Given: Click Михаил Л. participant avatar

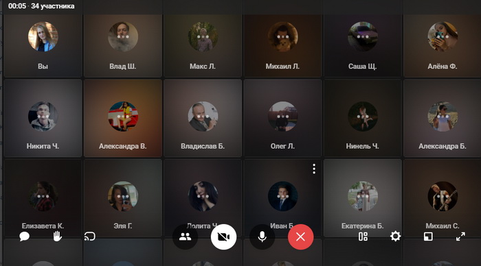Looking at the screenshot, I should click(283, 36).
